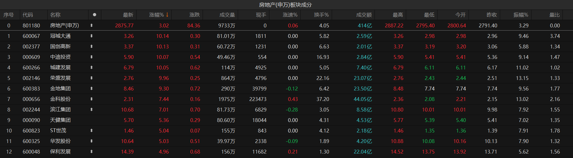Click the marker icon for 金科股份
Screen dimensions: 573x158
[91, 99]
